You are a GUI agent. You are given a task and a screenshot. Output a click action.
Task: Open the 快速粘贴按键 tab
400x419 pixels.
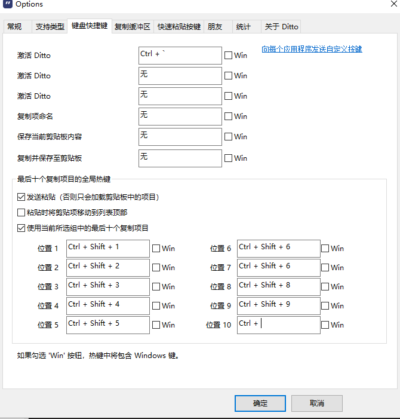point(179,27)
